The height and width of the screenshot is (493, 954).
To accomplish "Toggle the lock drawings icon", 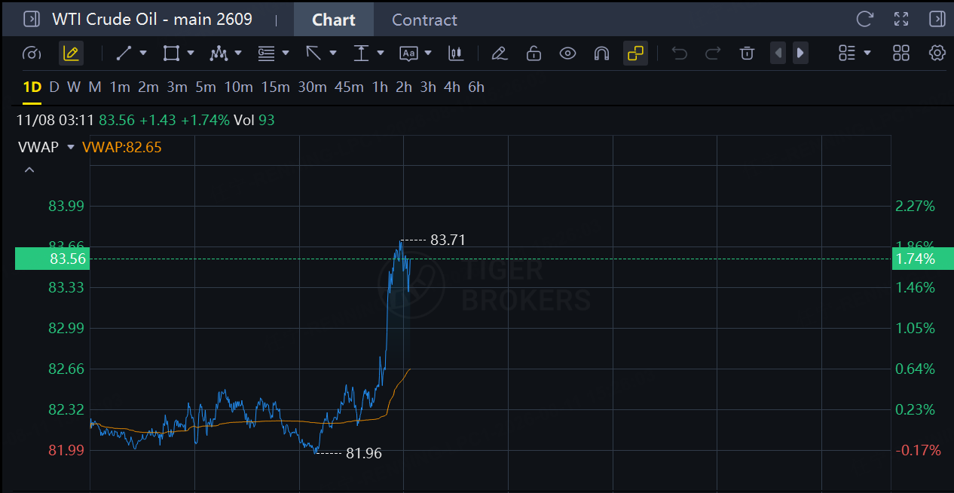I will click(534, 53).
